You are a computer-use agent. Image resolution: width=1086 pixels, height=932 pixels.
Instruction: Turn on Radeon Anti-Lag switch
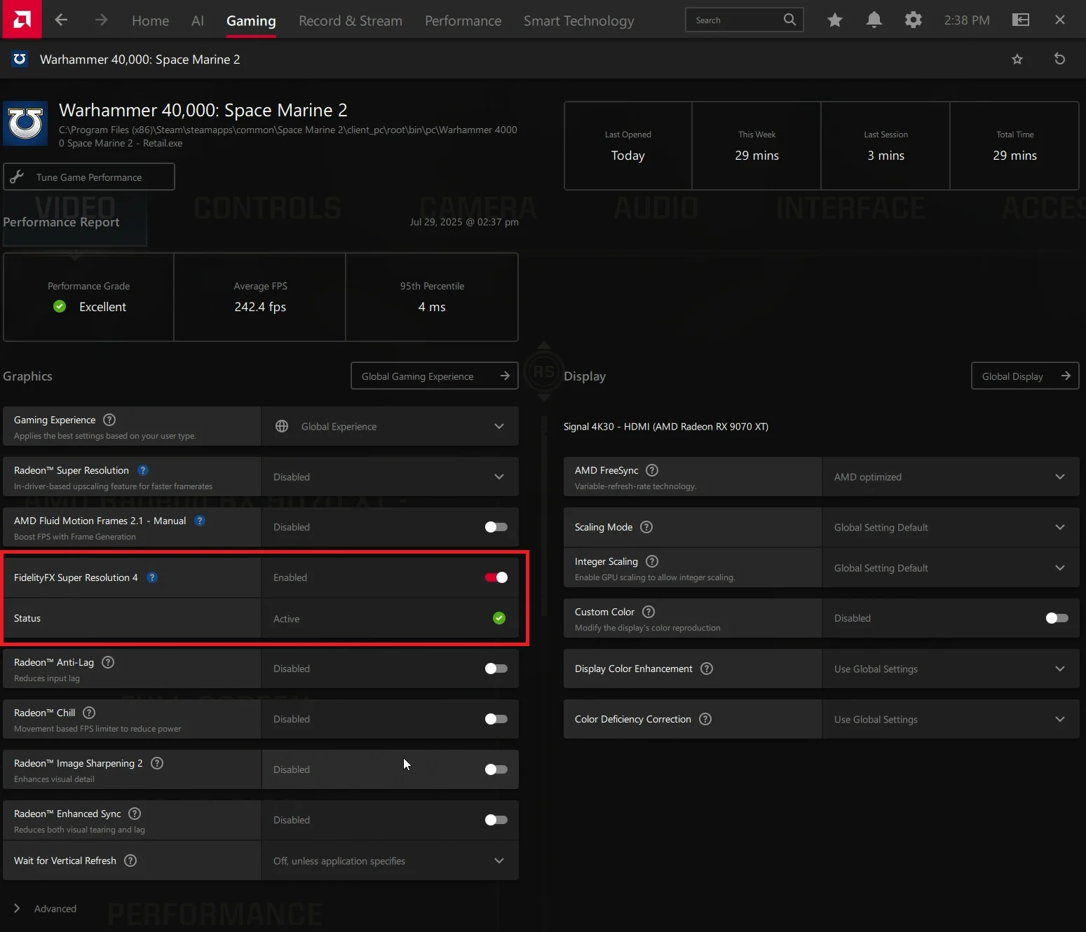click(496, 669)
